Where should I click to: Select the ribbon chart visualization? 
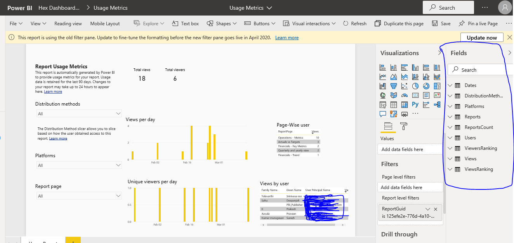(x=437, y=77)
